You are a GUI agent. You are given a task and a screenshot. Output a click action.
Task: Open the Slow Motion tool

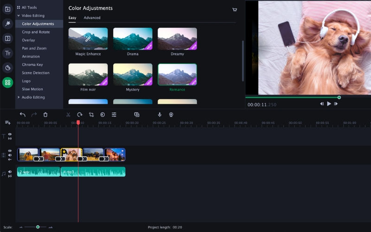32,89
